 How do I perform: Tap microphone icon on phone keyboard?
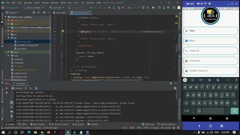click(236, 80)
